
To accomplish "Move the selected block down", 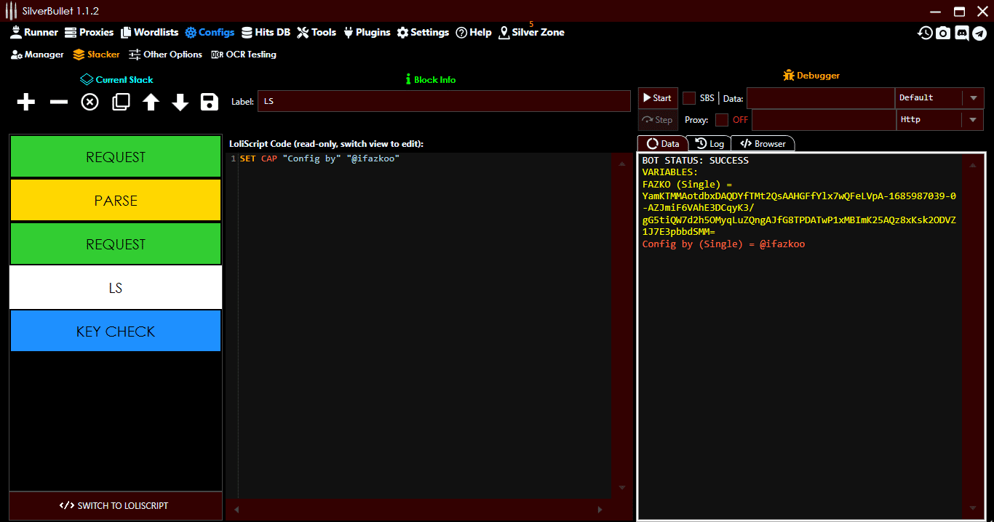I will click(180, 102).
